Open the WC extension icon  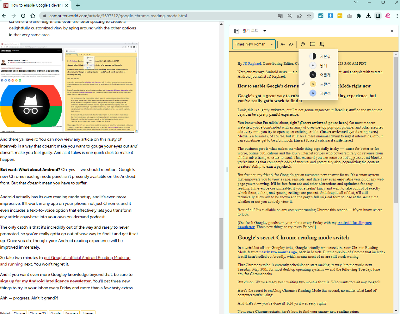click(321, 16)
